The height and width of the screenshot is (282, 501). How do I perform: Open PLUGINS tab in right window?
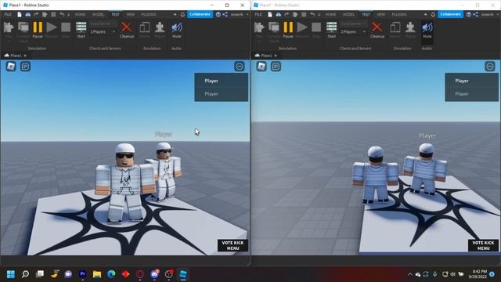pyautogui.click(x=399, y=14)
